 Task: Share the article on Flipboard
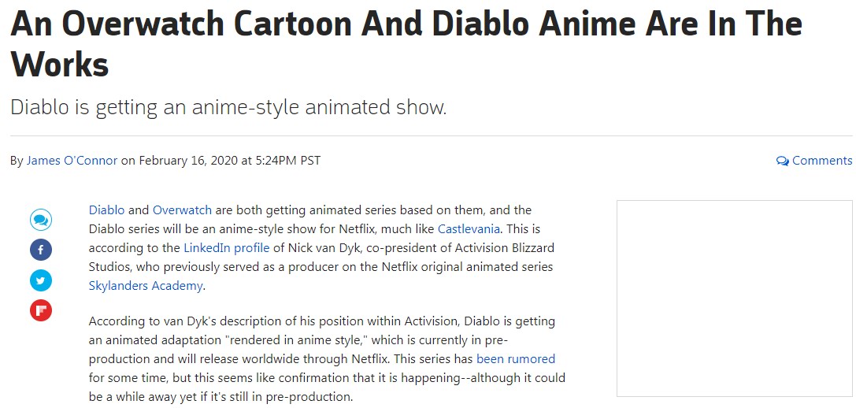(41, 310)
